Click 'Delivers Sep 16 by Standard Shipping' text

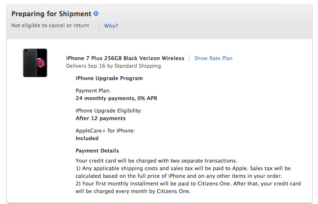pyautogui.click(x=113, y=66)
